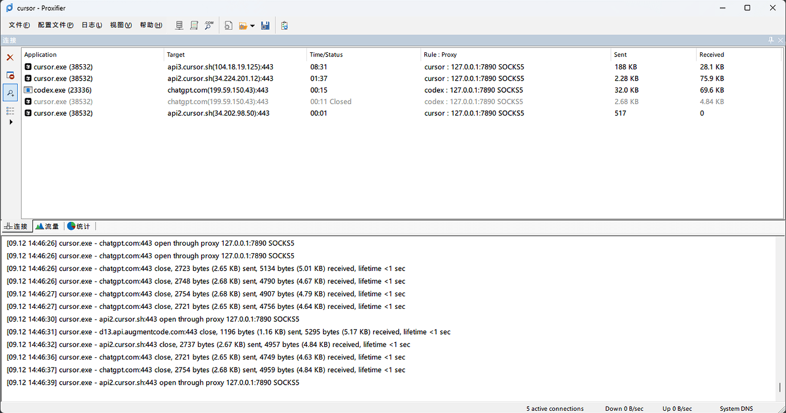Click '5 active connections' in status bar
Image resolution: width=786 pixels, height=413 pixels.
tap(555, 408)
